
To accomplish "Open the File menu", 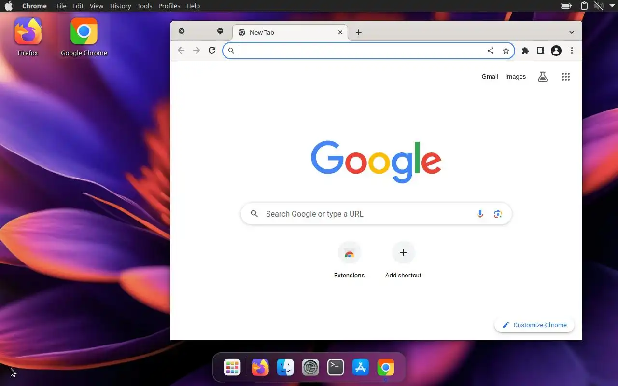I will coord(61,6).
